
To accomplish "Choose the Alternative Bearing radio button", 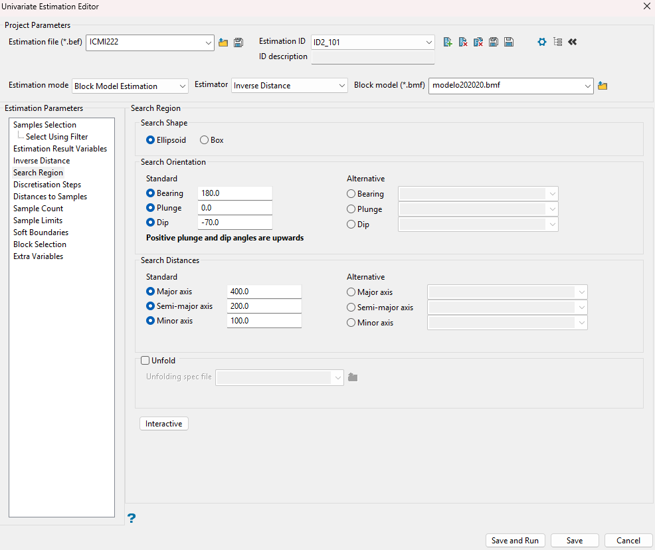I will point(351,194).
